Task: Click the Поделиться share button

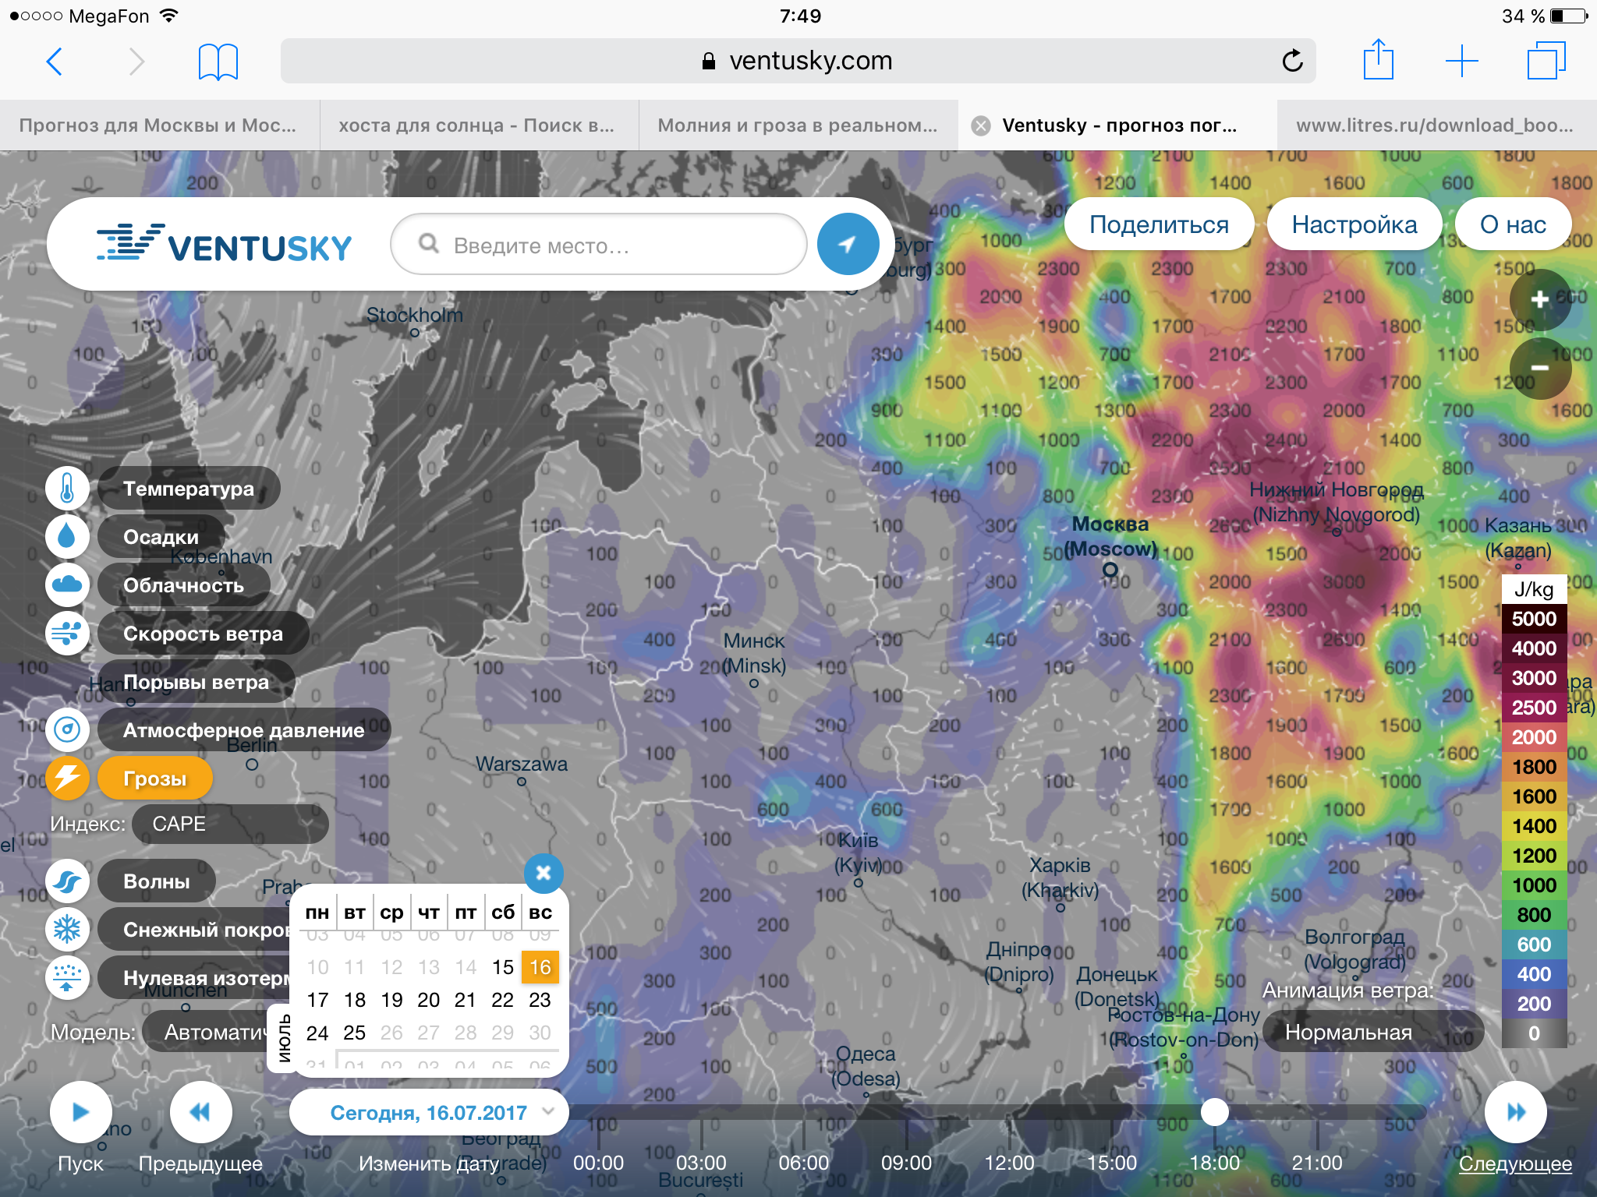Action: [1159, 224]
